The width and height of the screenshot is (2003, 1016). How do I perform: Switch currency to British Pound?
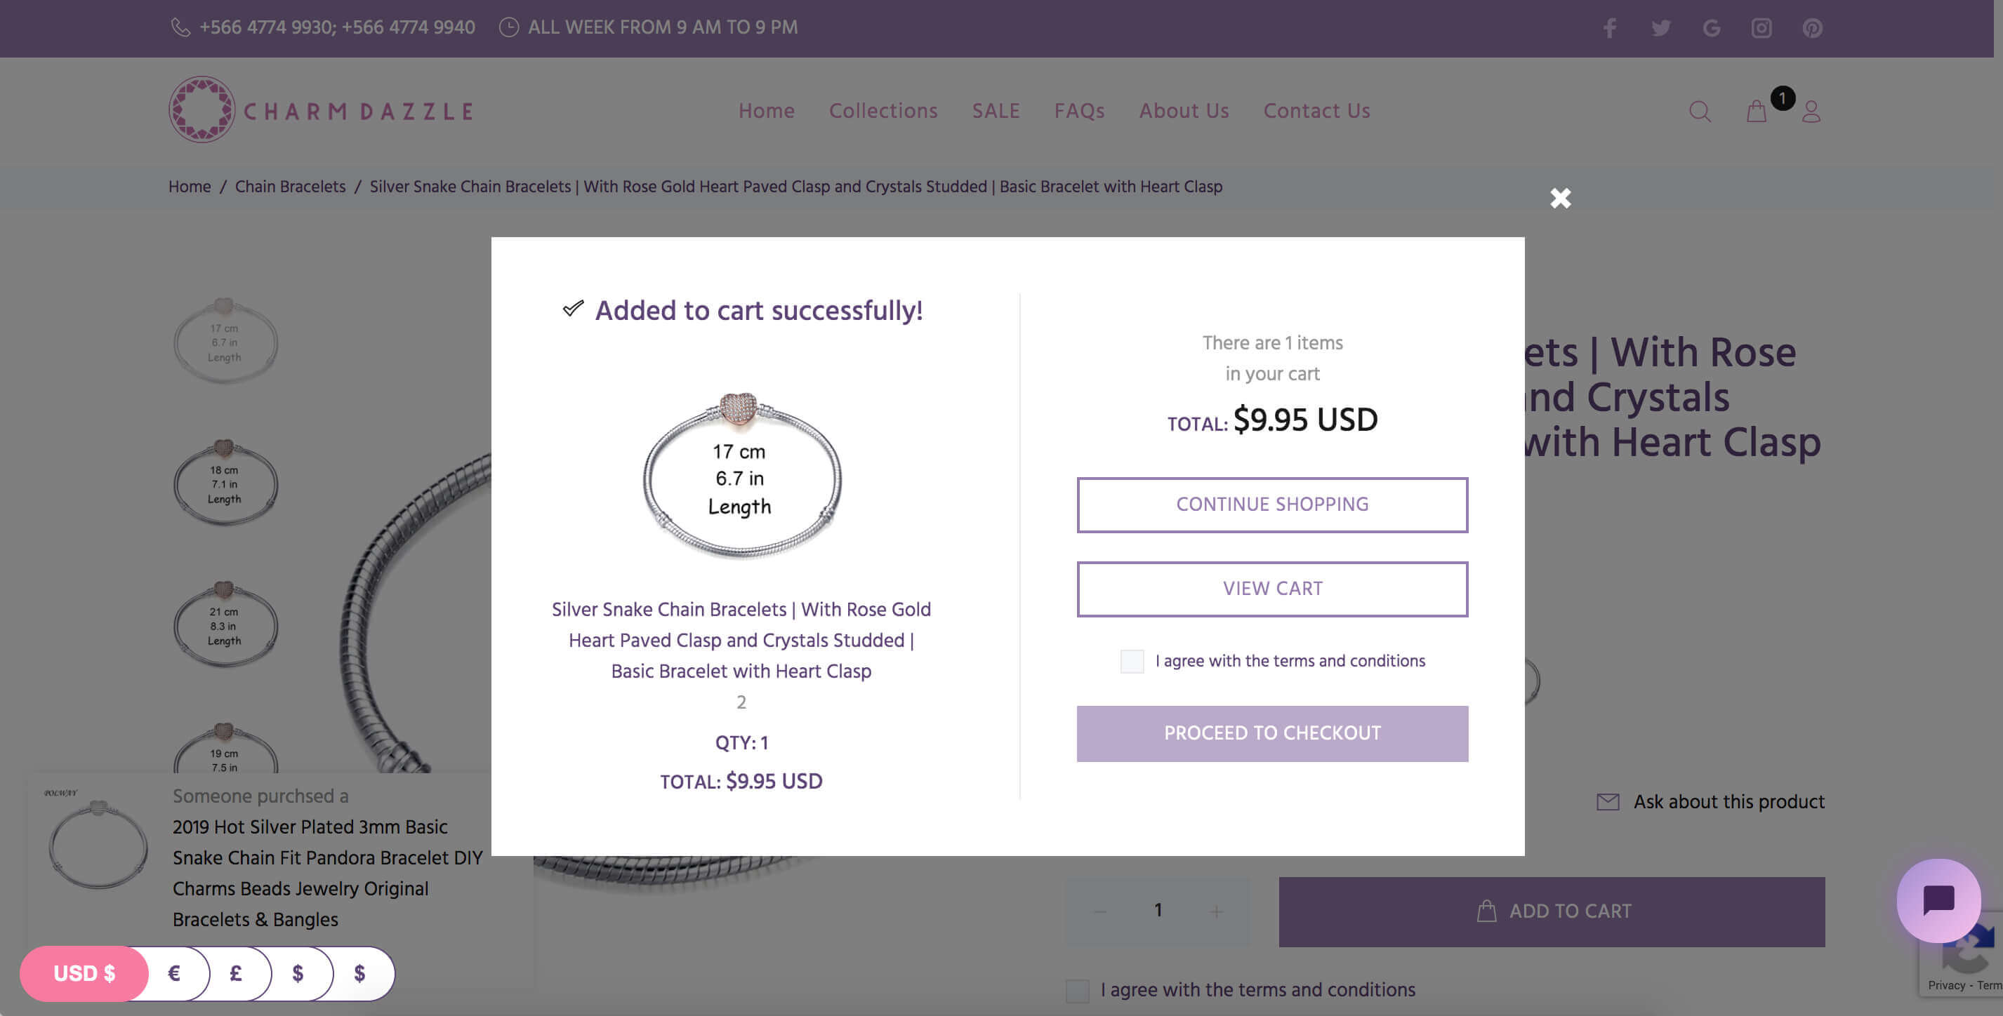tap(236, 973)
